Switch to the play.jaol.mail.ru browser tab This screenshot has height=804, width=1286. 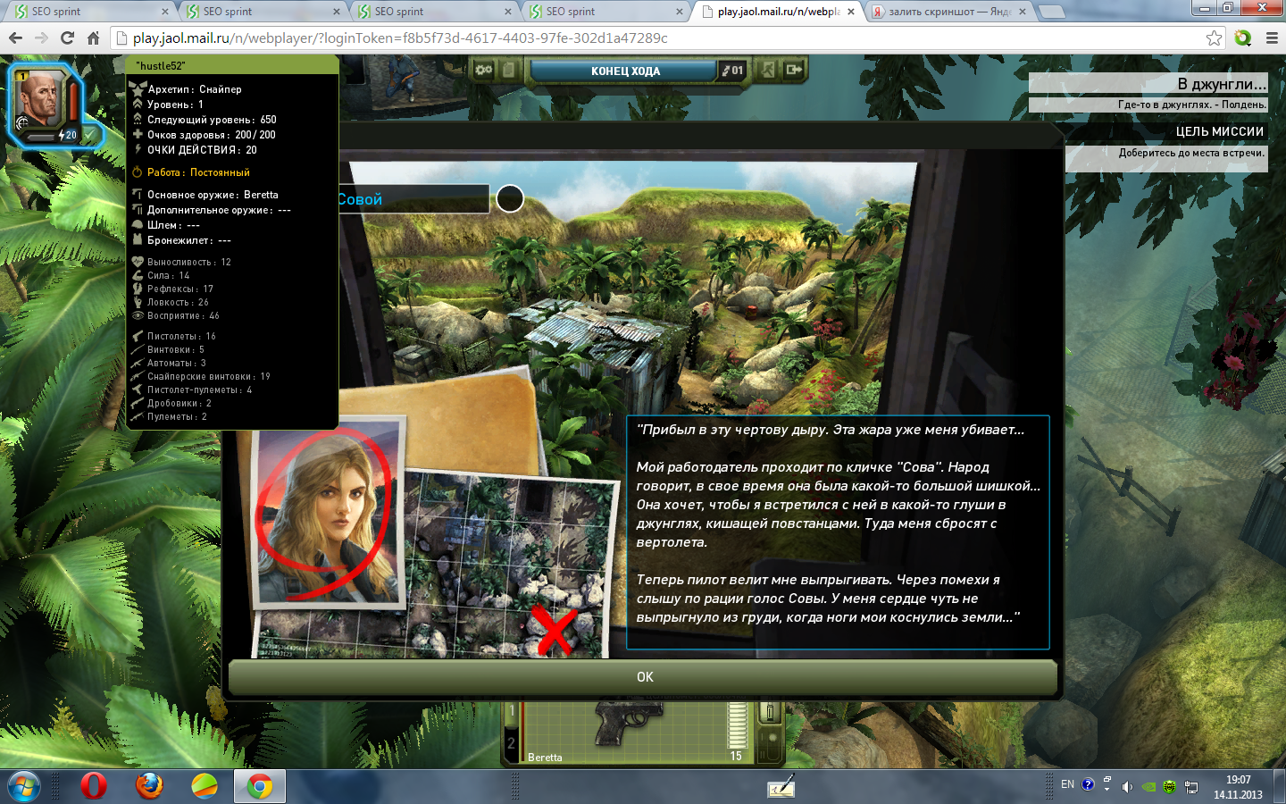778,12
